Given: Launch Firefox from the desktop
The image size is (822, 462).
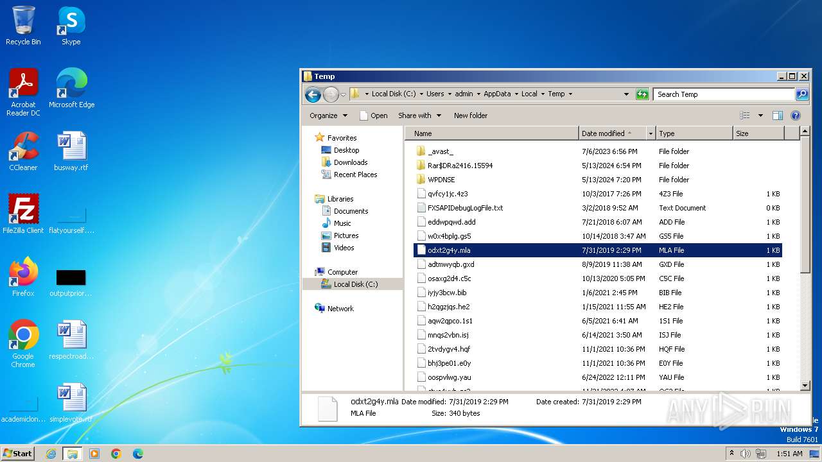Looking at the screenshot, I should pos(23,277).
